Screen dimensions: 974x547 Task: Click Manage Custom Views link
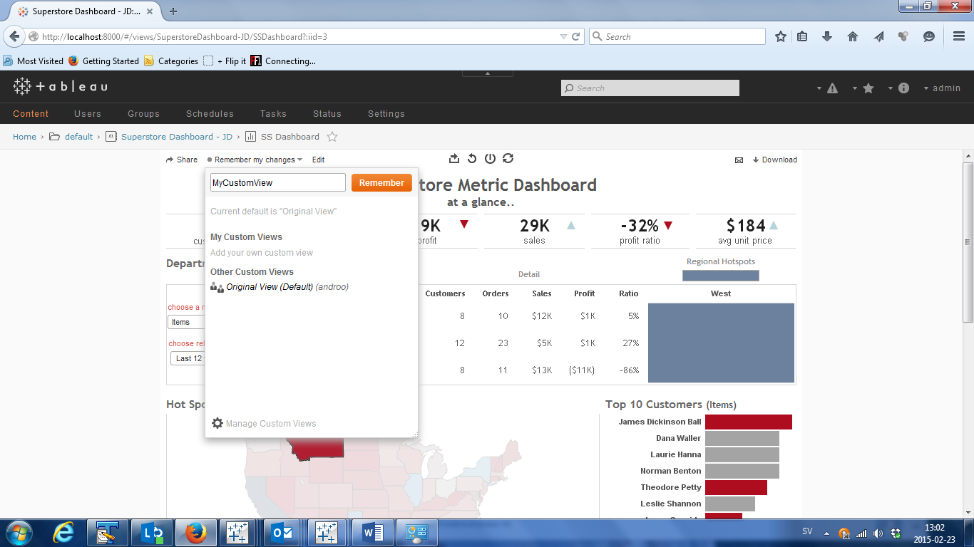[x=271, y=424]
